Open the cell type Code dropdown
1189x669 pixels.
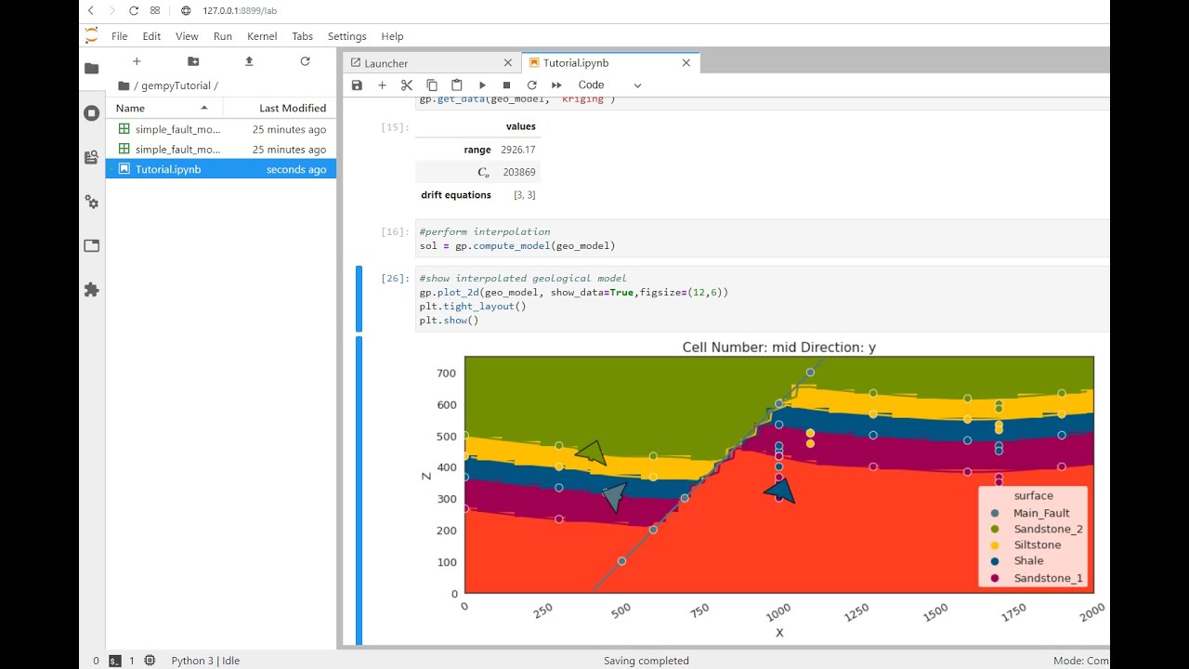[609, 85]
